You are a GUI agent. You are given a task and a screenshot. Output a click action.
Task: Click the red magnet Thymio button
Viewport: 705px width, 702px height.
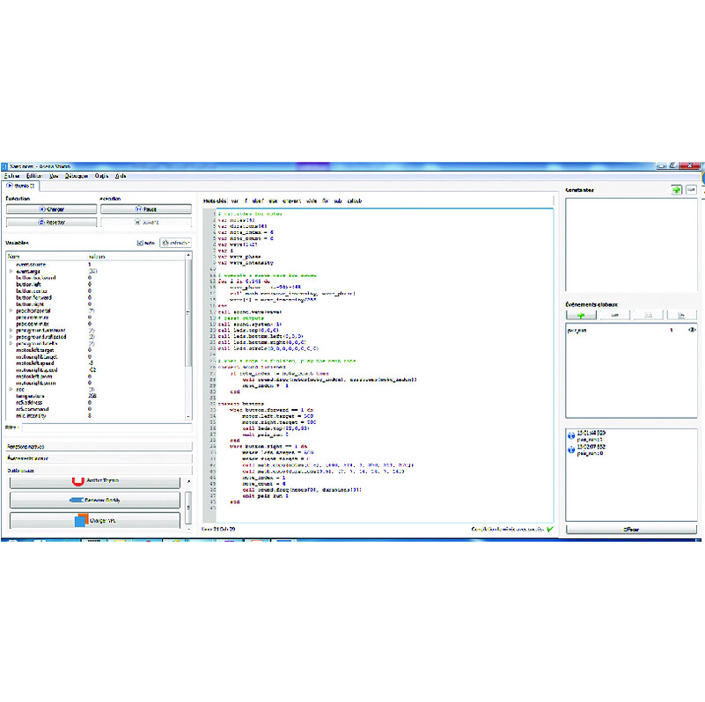(95, 481)
